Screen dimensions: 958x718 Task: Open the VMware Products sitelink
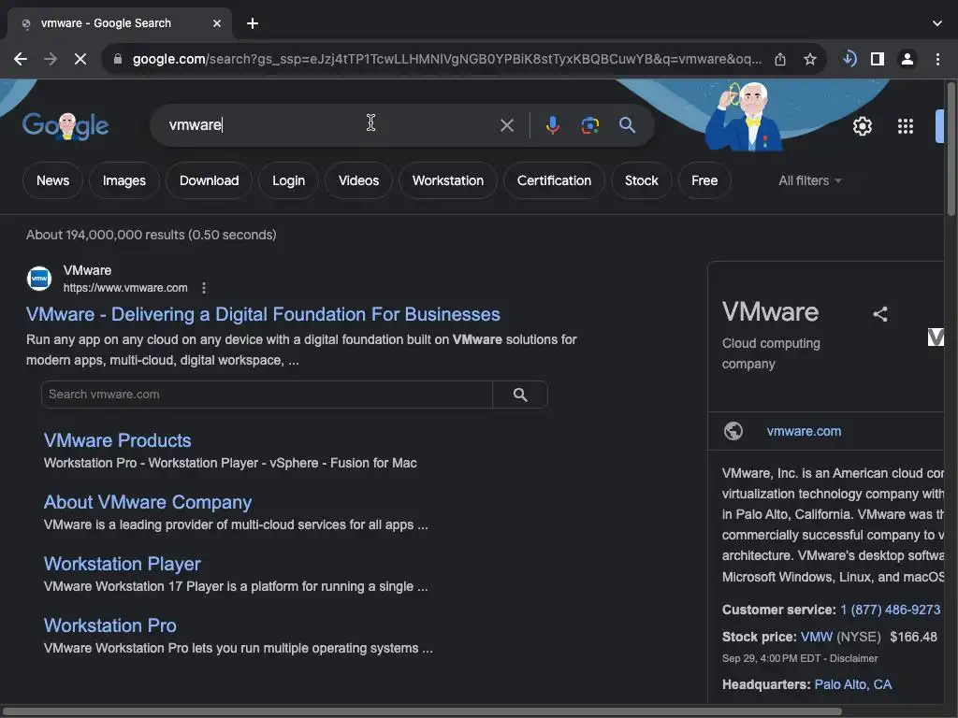pyautogui.click(x=117, y=440)
